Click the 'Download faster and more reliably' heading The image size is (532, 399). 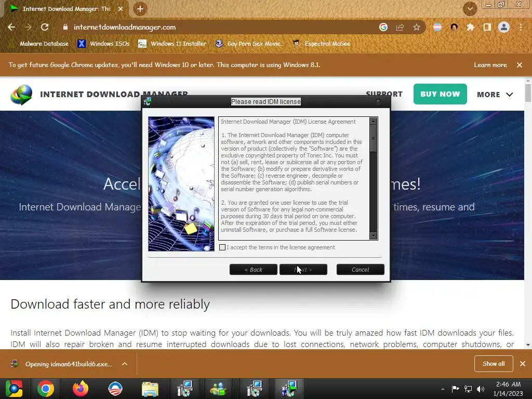[x=110, y=304]
